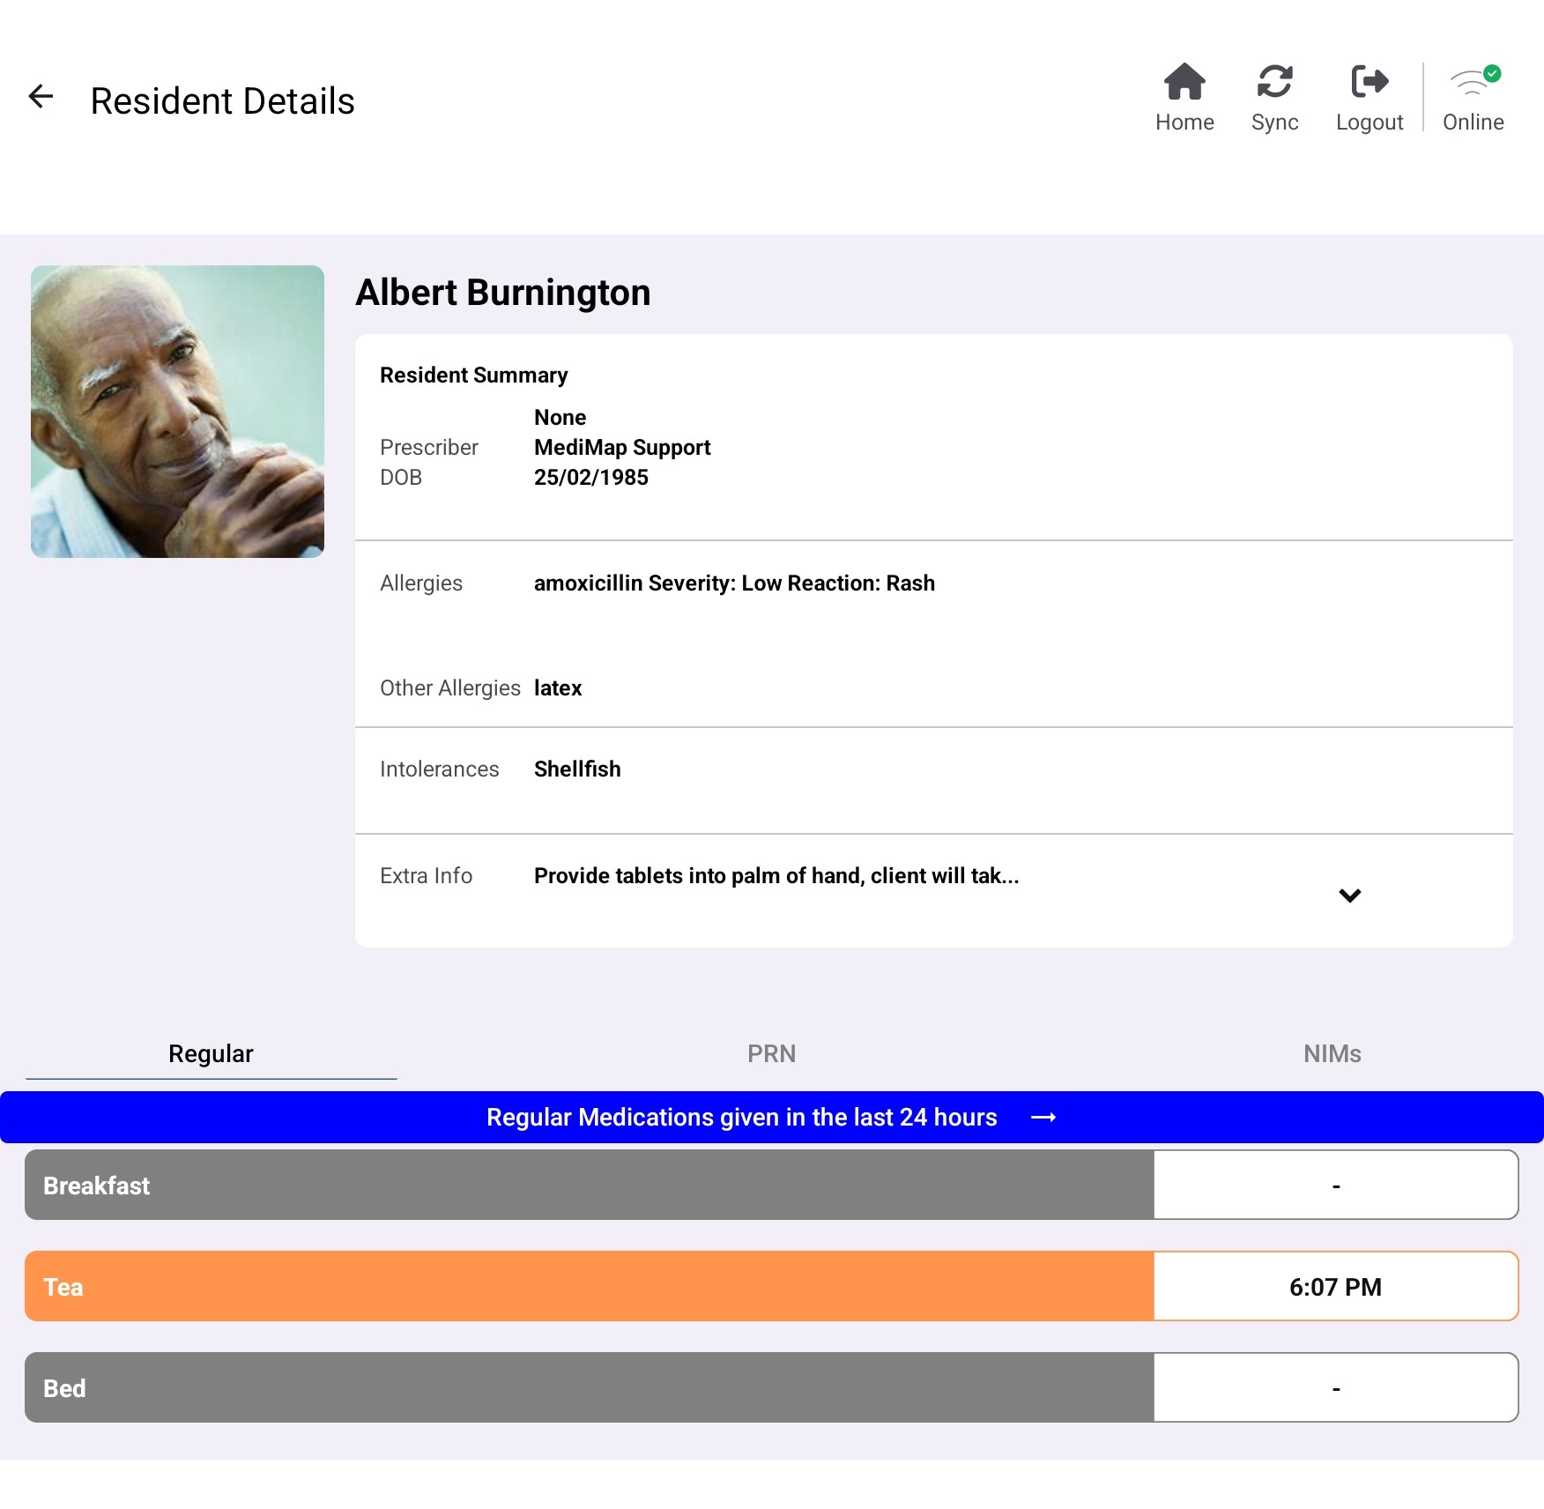This screenshot has width=1544, height=1509.
Task: Open the NIMs tab
Action: [1332, 1053]
